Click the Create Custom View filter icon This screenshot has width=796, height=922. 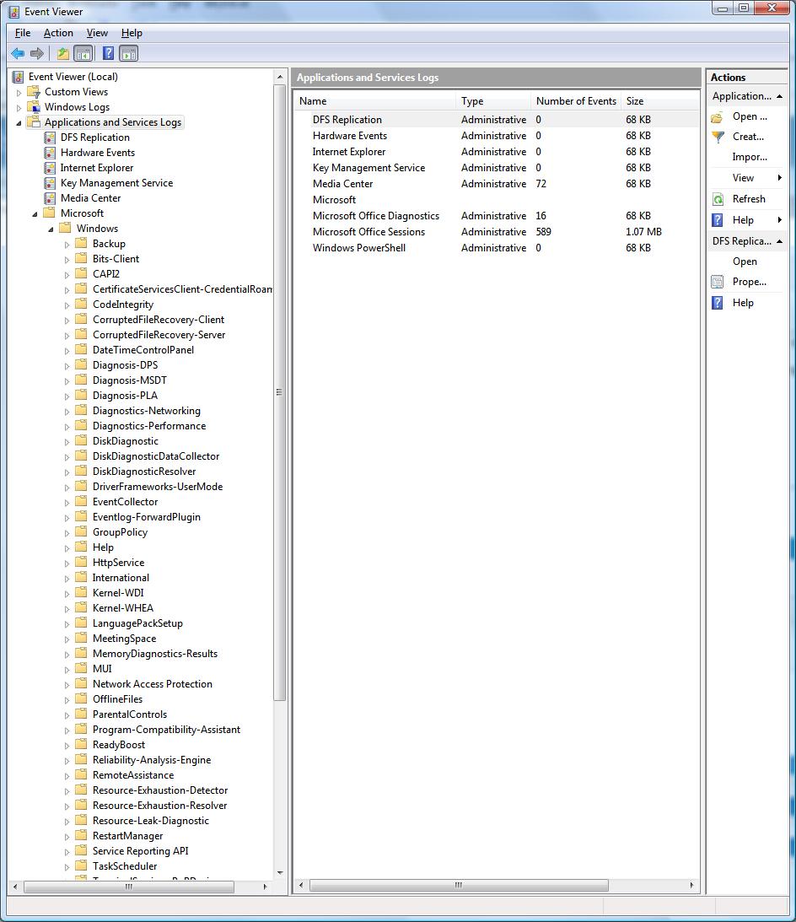coord(718,137)
